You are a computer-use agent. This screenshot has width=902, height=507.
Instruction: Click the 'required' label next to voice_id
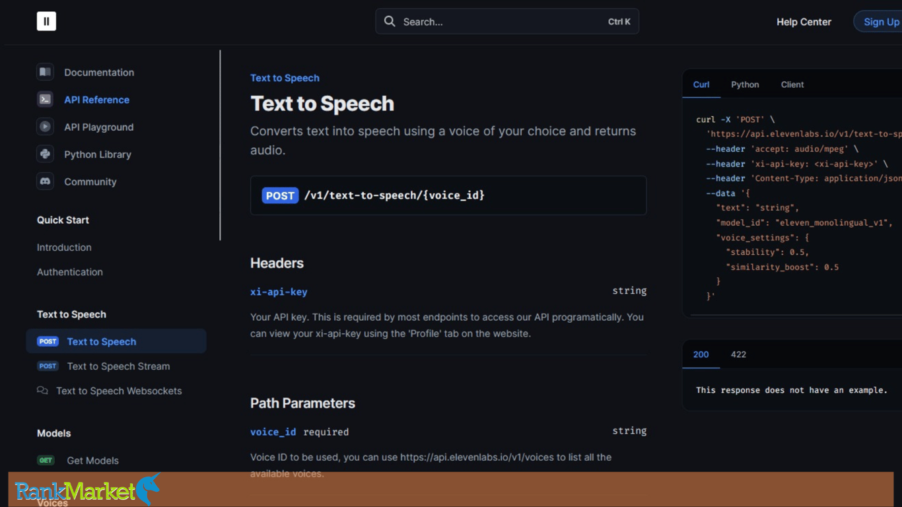326,432
